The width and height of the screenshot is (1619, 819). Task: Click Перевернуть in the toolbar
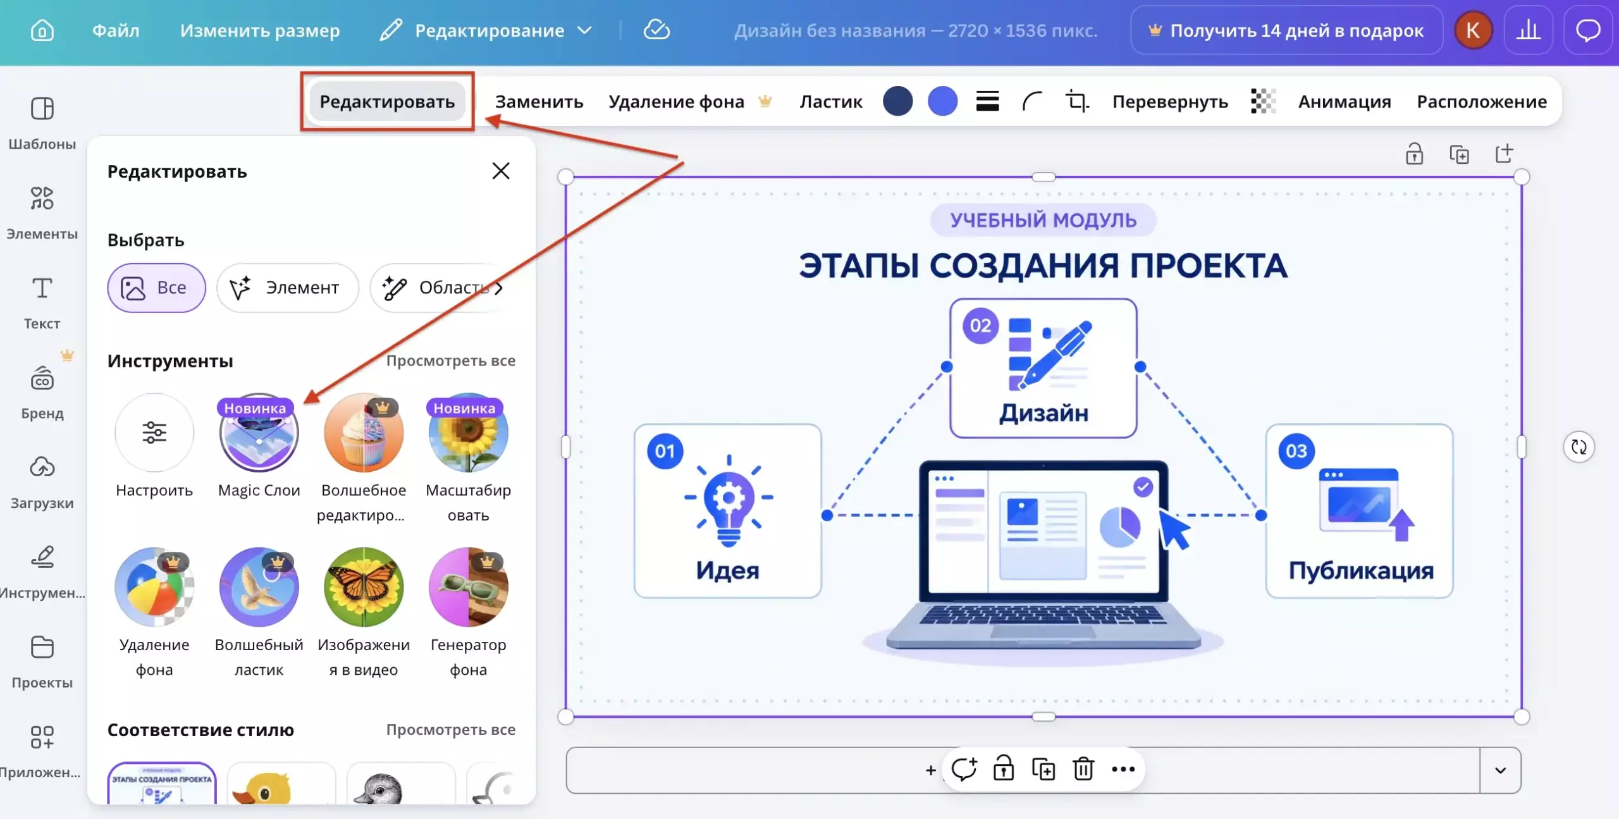point(1170,101)
